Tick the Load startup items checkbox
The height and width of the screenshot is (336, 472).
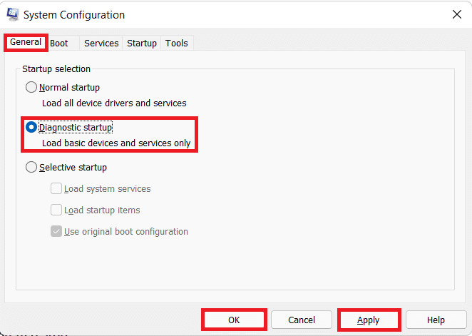(56, 210)
